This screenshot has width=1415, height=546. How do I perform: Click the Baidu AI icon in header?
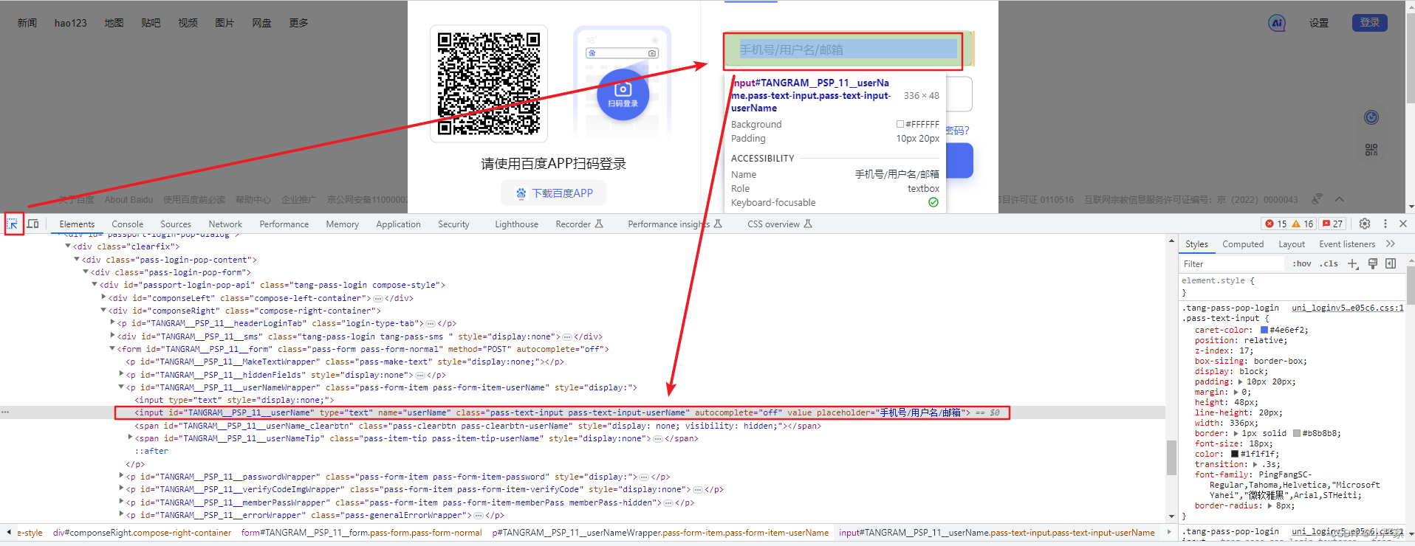(x=1277, y=23)
